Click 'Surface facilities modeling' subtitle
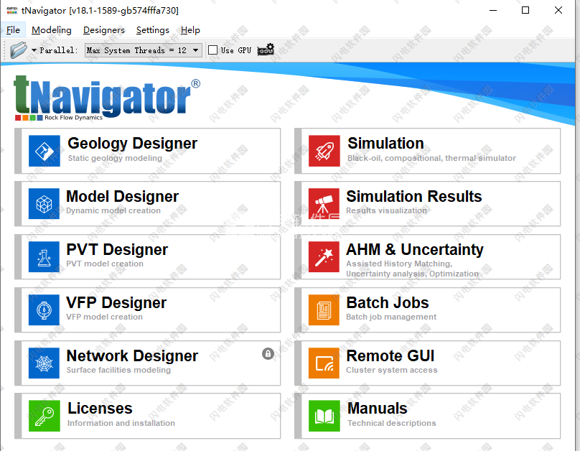The image size is (580, 451). point(118,370)
